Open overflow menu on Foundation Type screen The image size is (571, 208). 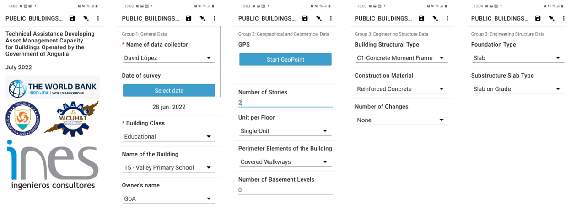click(x=564, y=18)
